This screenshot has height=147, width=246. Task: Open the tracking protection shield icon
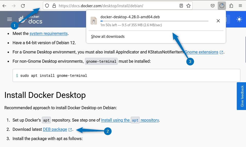point(47,6)
